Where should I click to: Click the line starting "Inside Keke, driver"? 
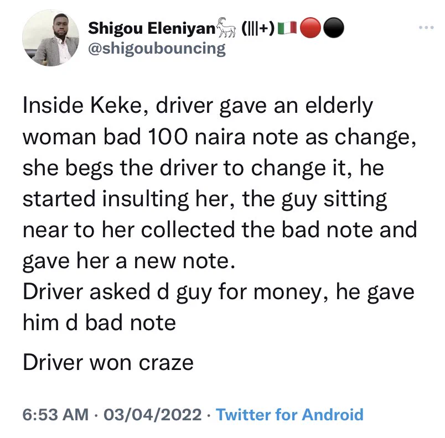point(198,106)
